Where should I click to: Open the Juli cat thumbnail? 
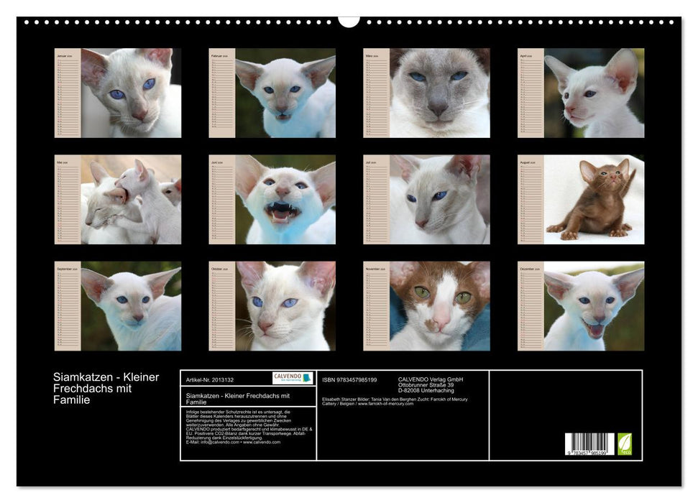click(x=439, y=200)
